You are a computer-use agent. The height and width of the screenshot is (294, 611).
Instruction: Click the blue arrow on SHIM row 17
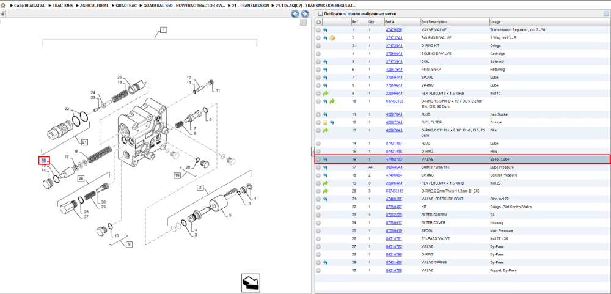pyautogui.click(x=326, y=167)
